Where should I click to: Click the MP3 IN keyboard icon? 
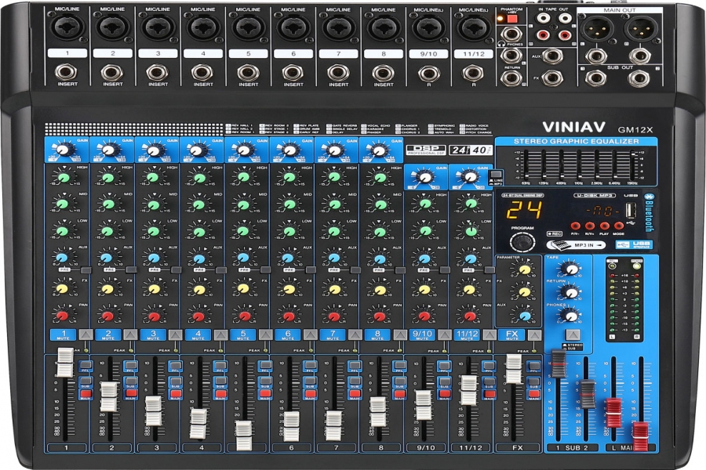pyautogui.click(x=559, y=244)
